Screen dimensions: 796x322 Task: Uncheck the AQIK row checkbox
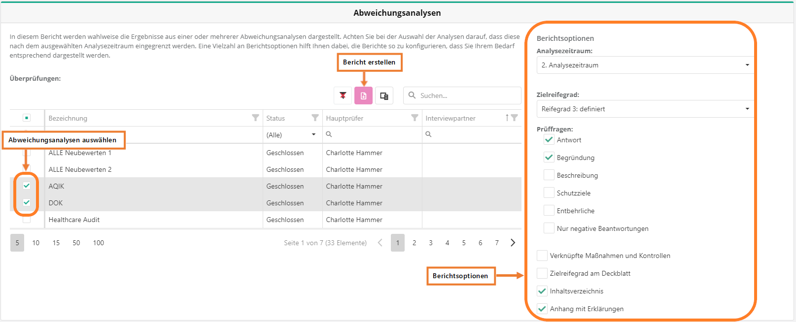coord(27,186)
